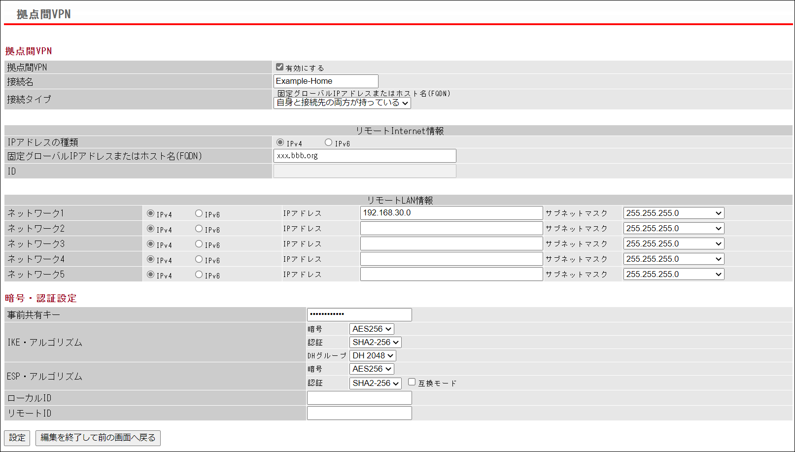Choose IPv6 for ネットワーク3
Viewport: 795px width, 452px height.
point(199,244)
